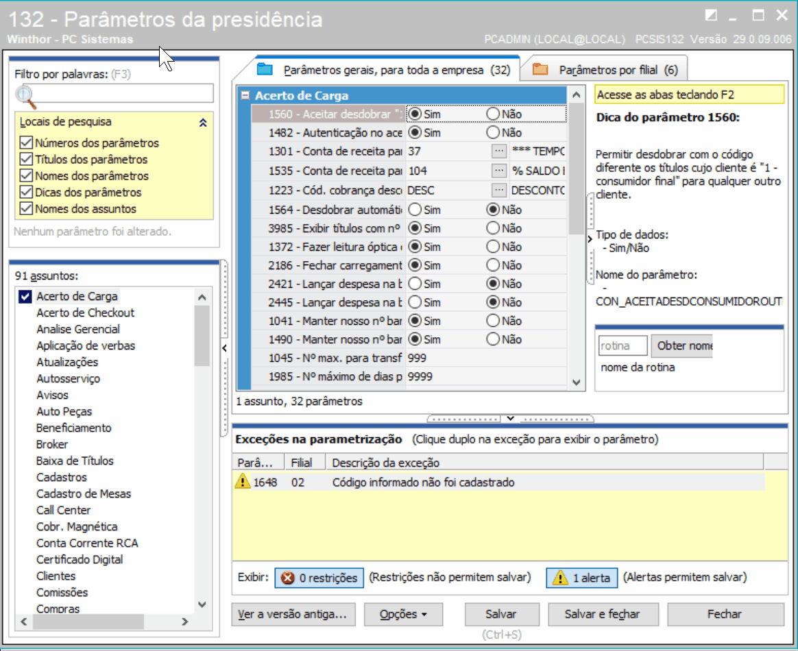Viewport: 798px width, 651px height.
Task: Select Call Center subject
Action: coord(63,510)
